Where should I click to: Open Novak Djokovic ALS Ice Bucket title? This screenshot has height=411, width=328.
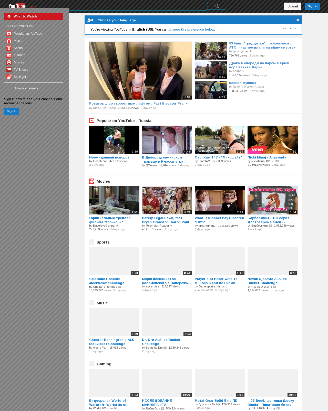click(267, 281)
